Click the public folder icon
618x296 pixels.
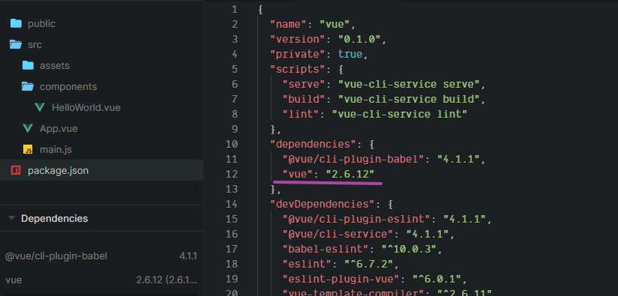[16, 24]
